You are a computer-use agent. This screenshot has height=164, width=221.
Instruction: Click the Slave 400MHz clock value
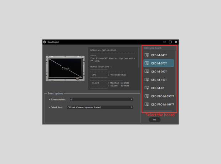[x=120, y=86]
